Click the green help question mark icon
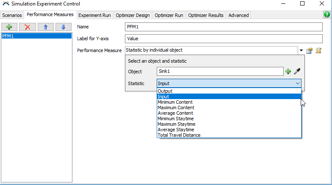Screen dimensions: 332x185 326,14
